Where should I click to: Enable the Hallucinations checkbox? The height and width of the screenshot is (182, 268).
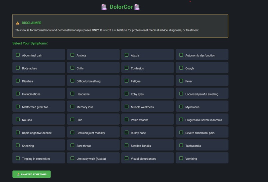point(18,93)
